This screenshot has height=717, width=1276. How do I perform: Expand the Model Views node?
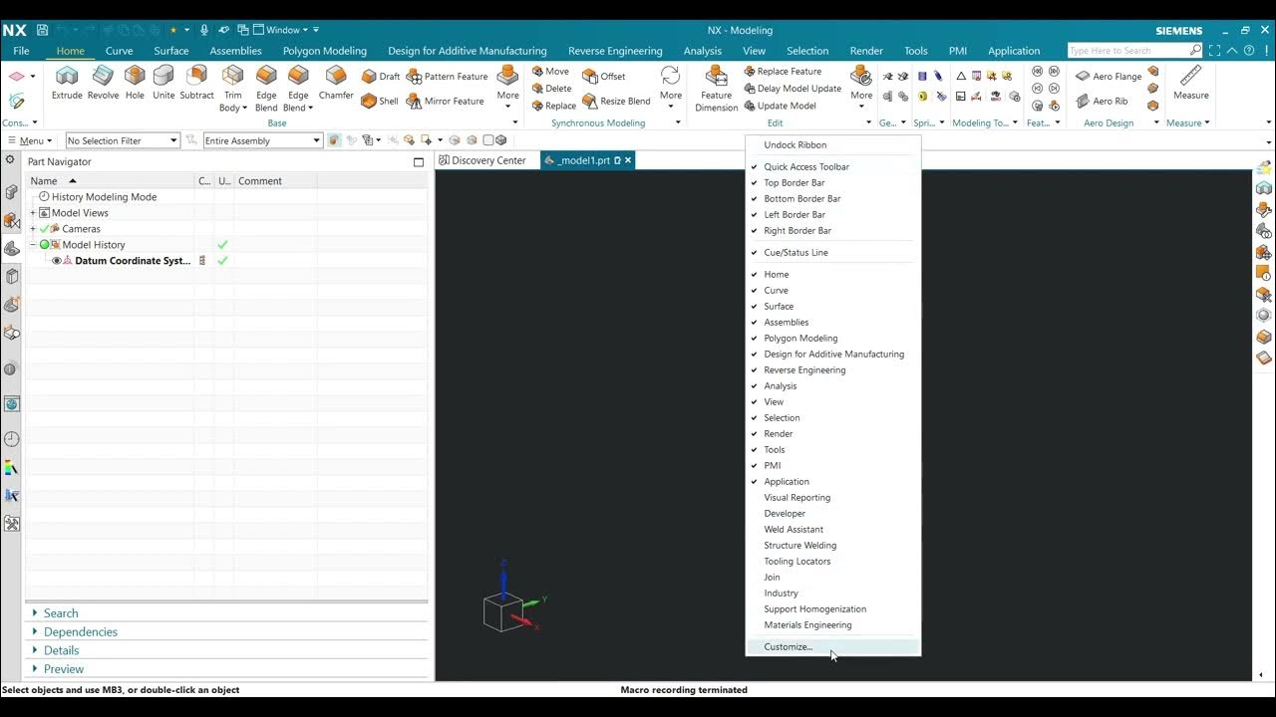pos(33,213)
